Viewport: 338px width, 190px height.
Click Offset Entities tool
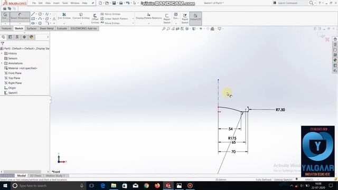[95, 19]
